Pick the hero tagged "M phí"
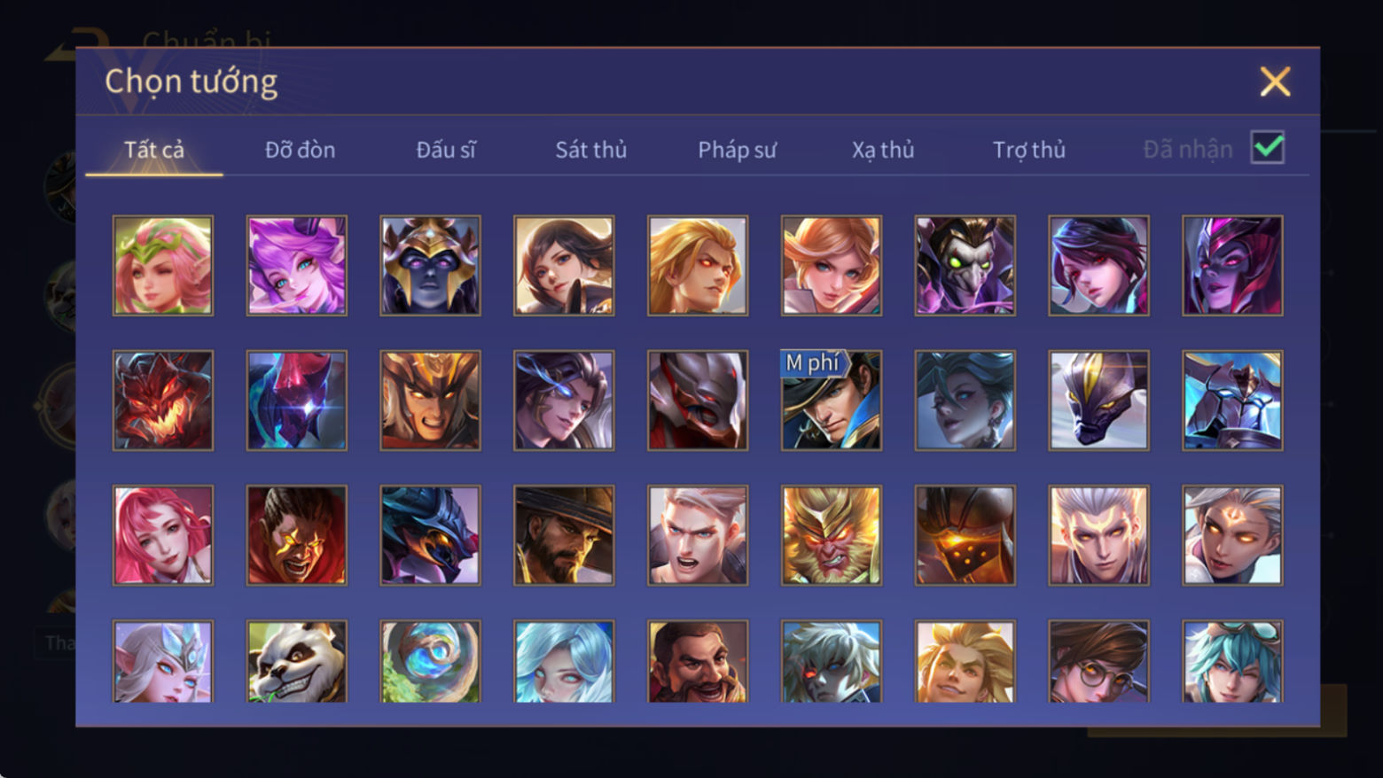Screen dimensions: 1383x778 click(832, 401)
